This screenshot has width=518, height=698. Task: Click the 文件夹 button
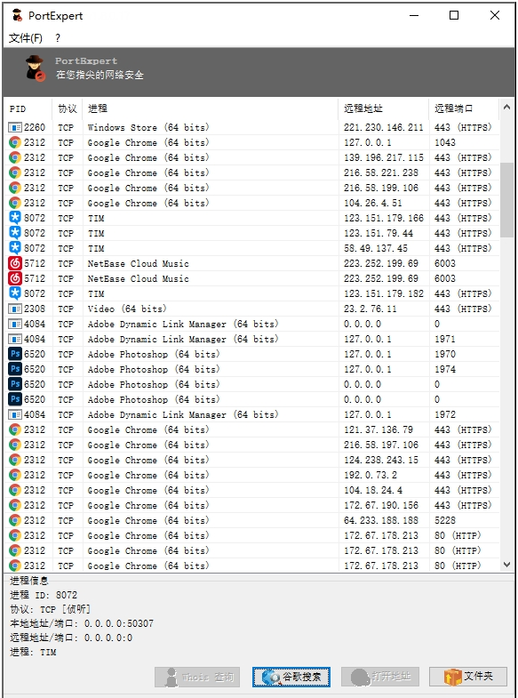(x=467, y=677)
